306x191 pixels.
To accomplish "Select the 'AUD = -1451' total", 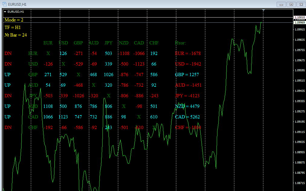I will [188, 85].
